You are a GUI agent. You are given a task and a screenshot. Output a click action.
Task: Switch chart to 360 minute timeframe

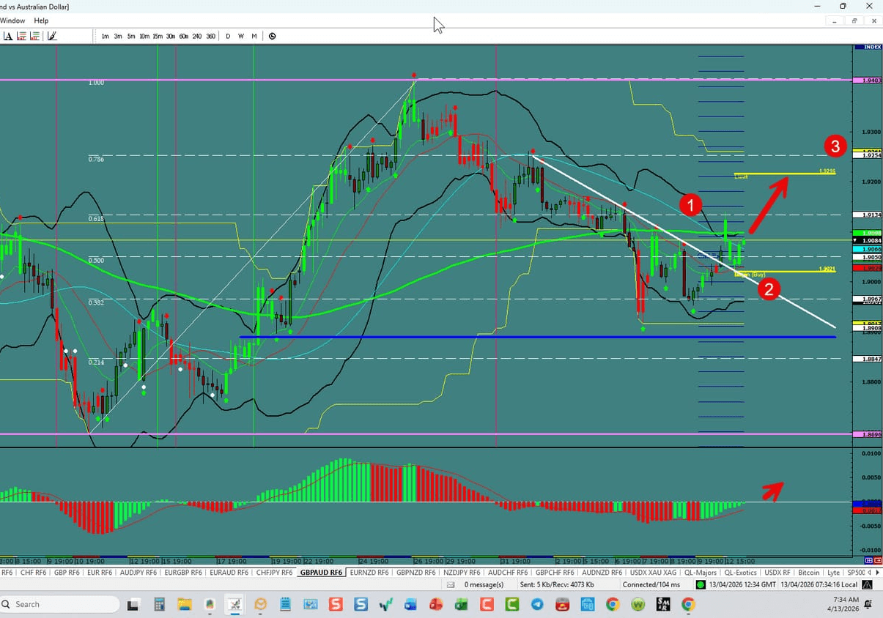(x=211, y=36)
